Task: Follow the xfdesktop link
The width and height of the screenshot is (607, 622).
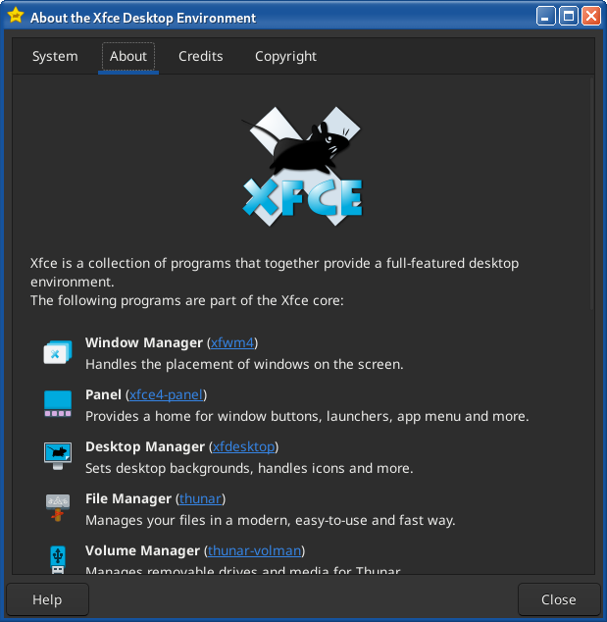Action: click(244, 446)
